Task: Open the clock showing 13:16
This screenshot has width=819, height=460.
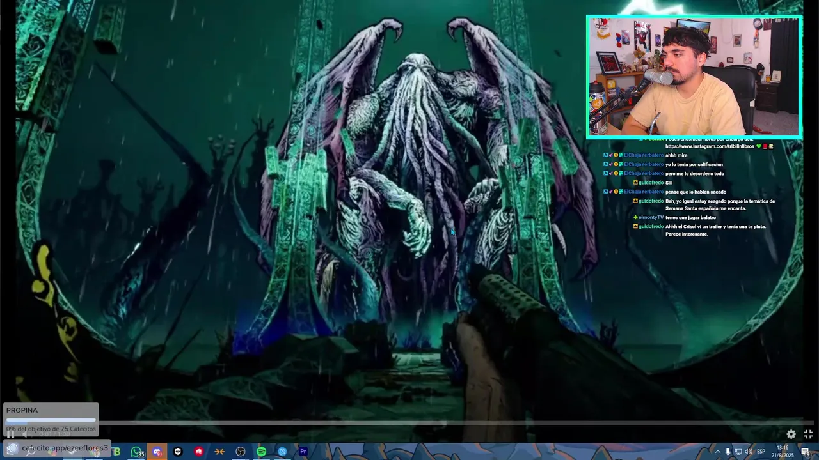Action: pyautogui.click(x=783, y=451)
